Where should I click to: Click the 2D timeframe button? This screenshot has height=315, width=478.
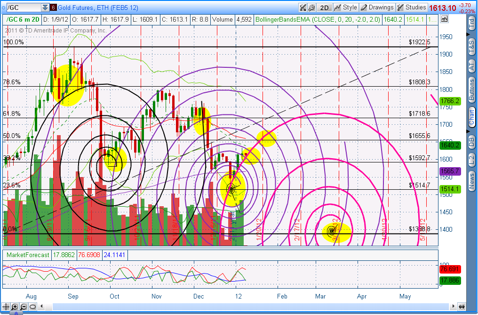(324, 8)
